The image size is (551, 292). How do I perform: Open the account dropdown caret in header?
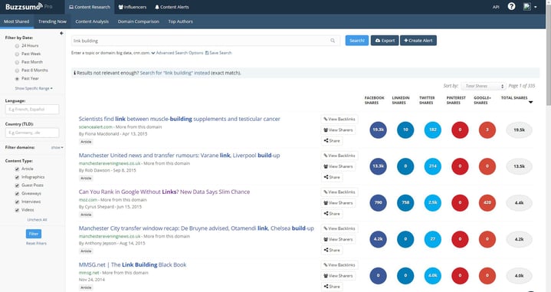click(536, 7)
